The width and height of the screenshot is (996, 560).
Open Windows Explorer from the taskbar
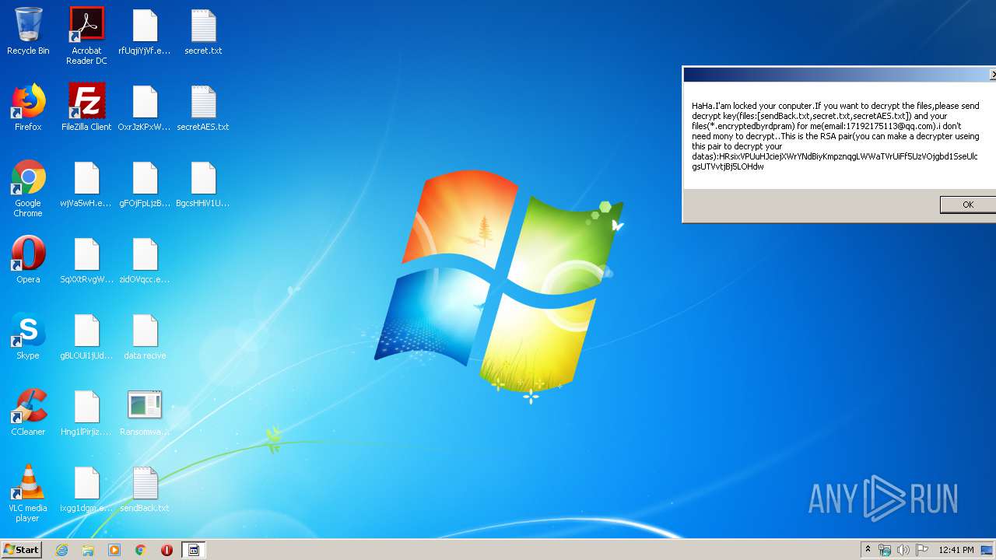(x=88, y=550)
